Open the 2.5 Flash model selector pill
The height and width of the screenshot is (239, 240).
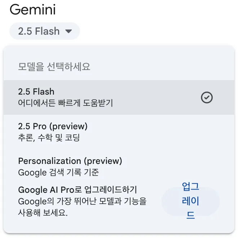[x=45, y=31]
